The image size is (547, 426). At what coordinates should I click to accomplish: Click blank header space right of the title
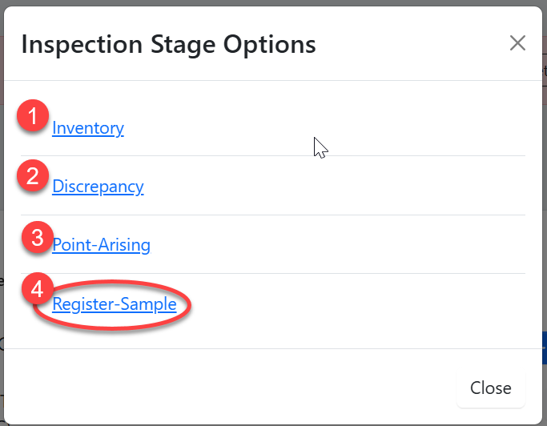point(408,44)
